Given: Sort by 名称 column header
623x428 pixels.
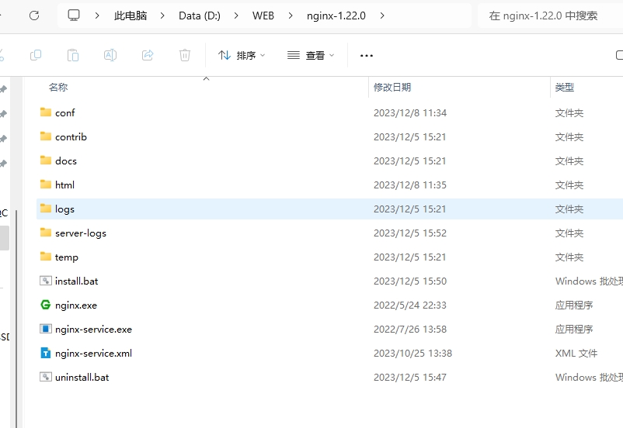Looking at the screenshot, I should (x=58, y=88).
